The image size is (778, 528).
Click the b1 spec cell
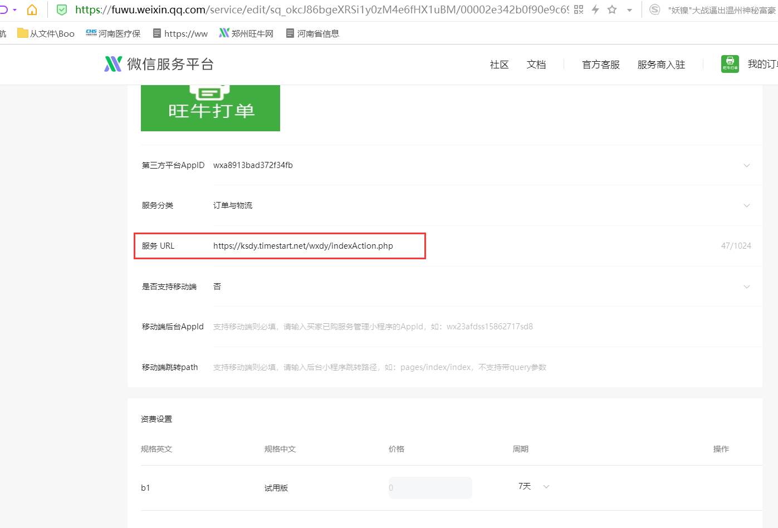pyautogui.click(x=145, y=488)
